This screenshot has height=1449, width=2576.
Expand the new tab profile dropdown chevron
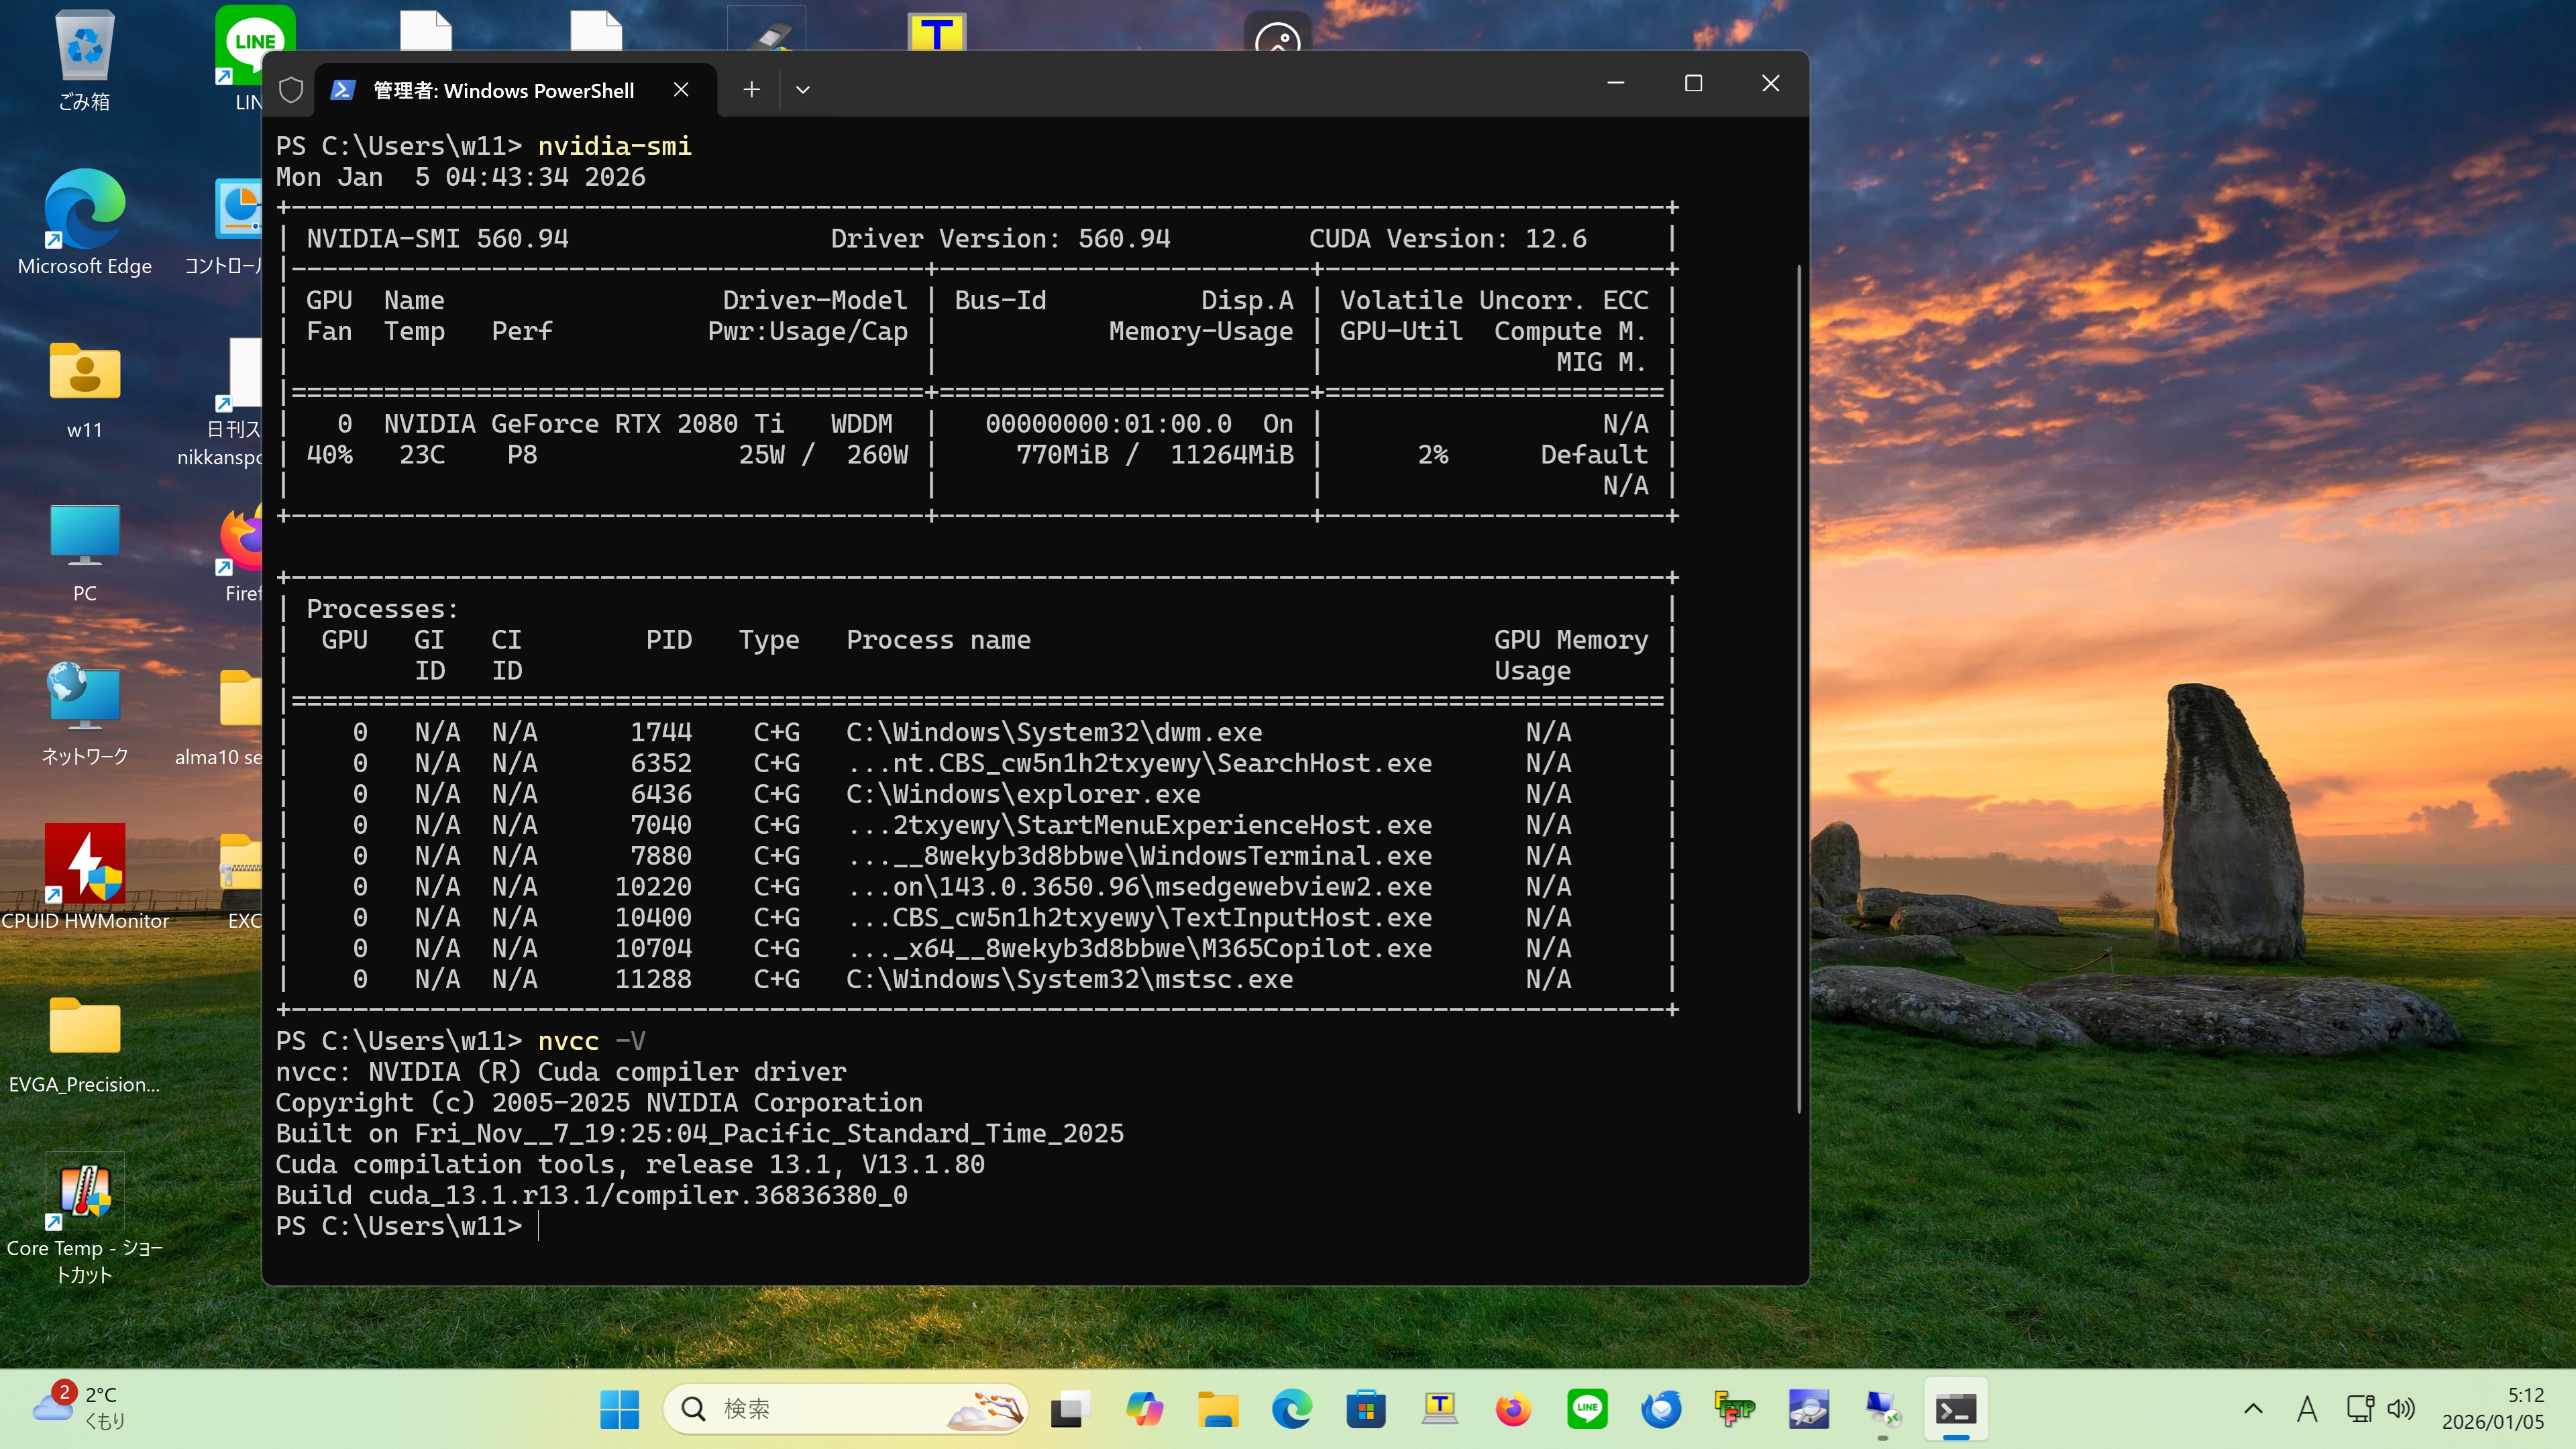coord(802,90)
